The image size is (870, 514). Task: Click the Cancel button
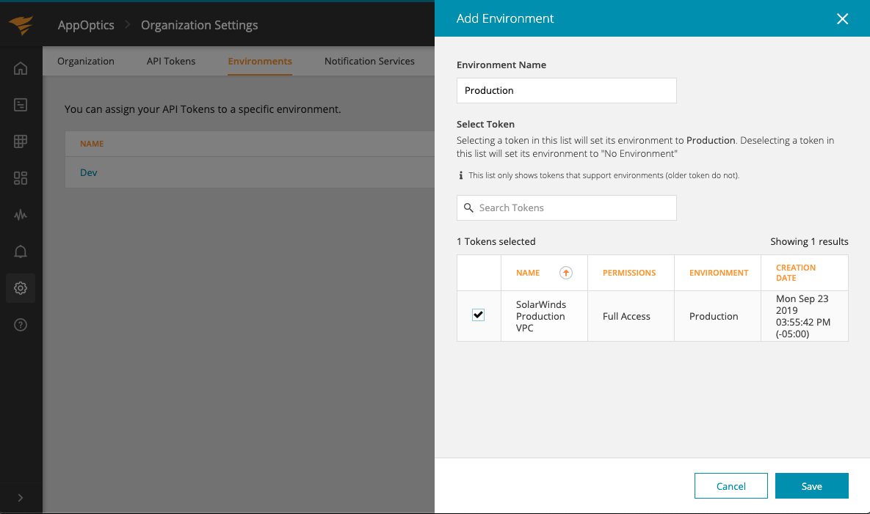click(x=731, y=486)
